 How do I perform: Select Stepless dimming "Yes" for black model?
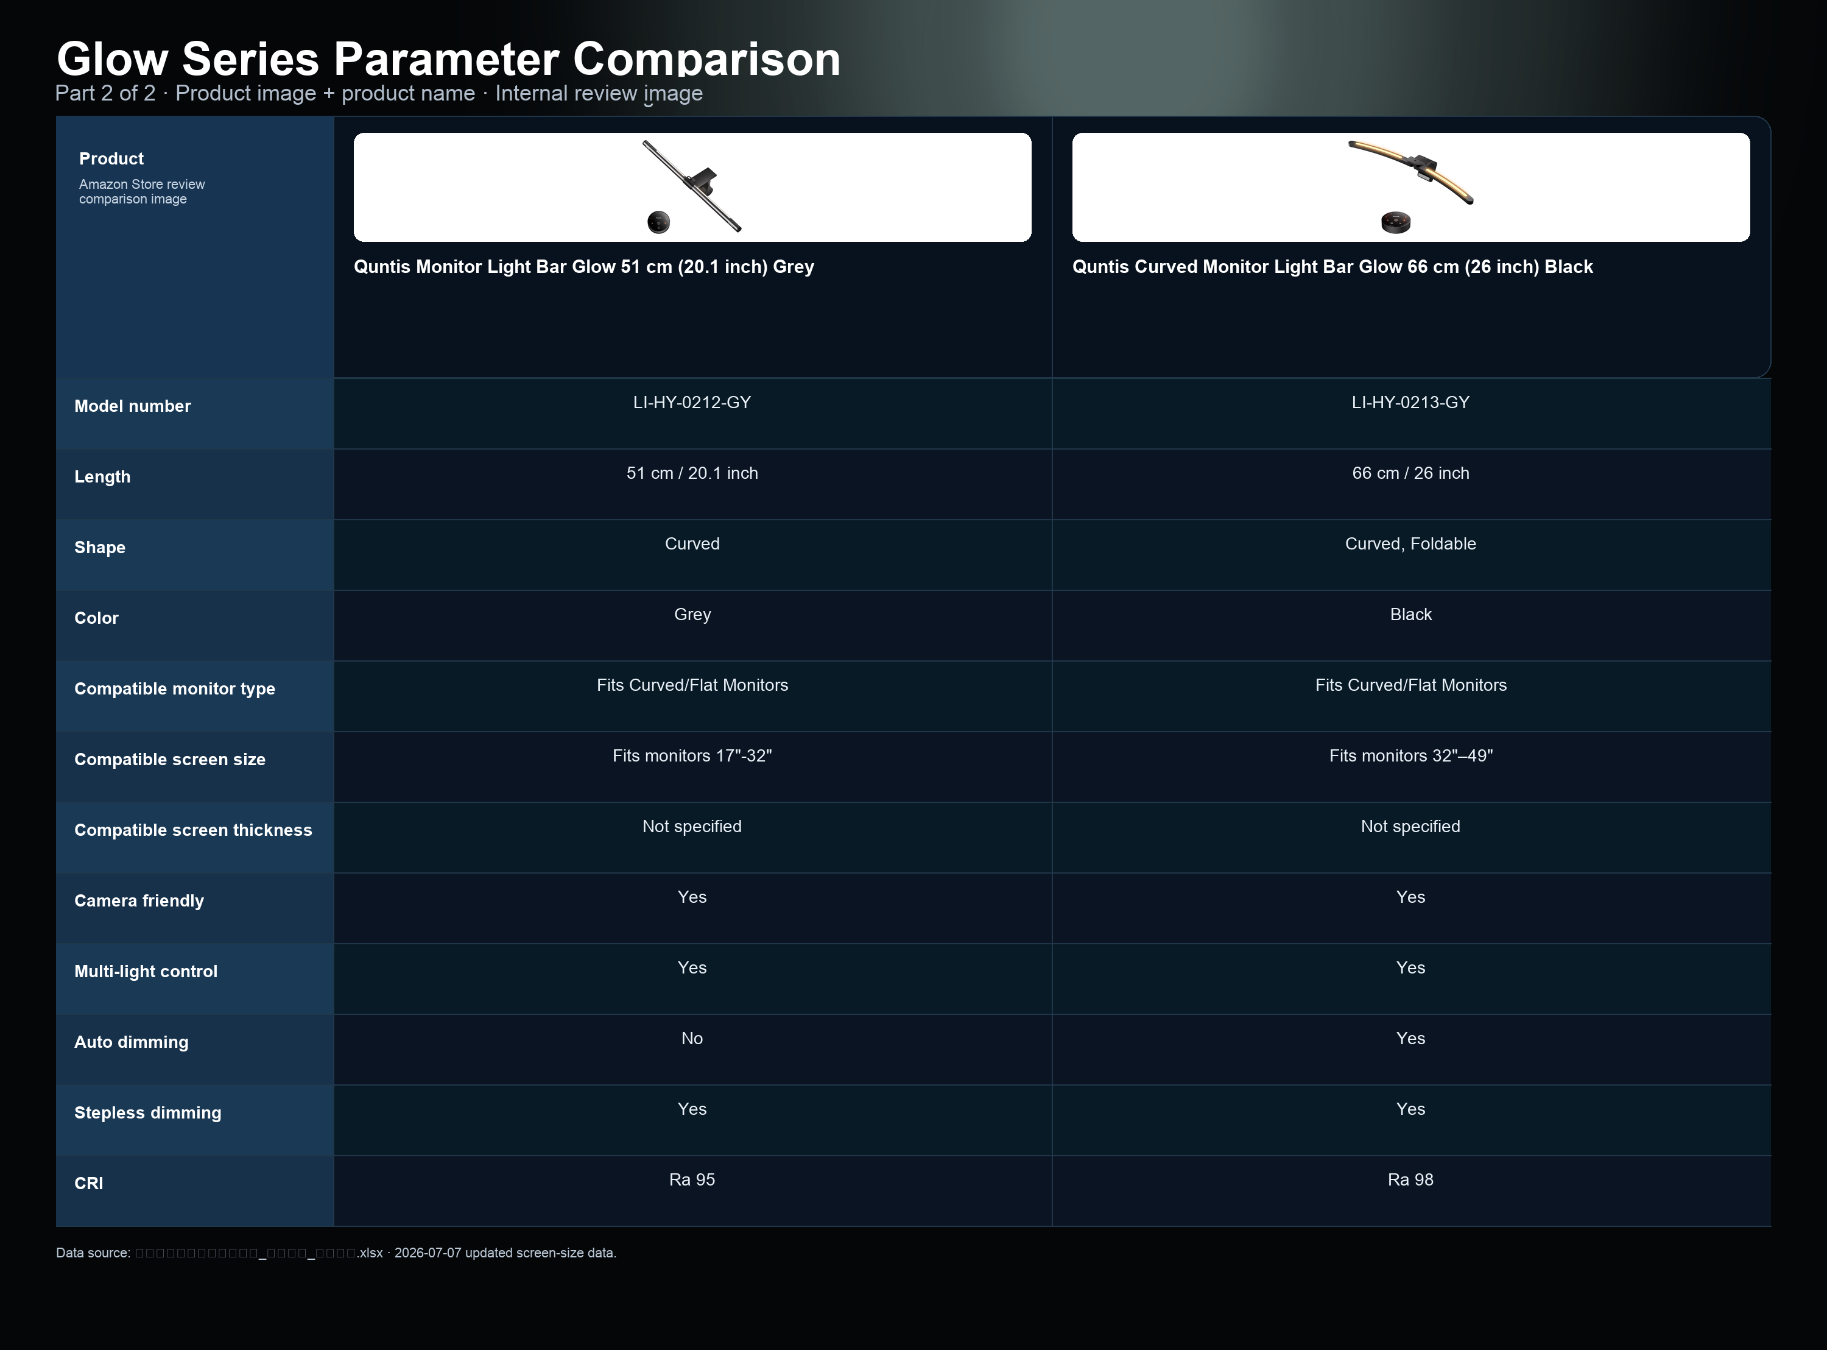pos(1410,1109)
